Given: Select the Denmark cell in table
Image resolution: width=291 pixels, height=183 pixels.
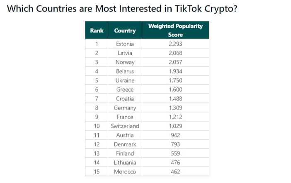Looking at the screenshot, I should [x=125, y=144].
